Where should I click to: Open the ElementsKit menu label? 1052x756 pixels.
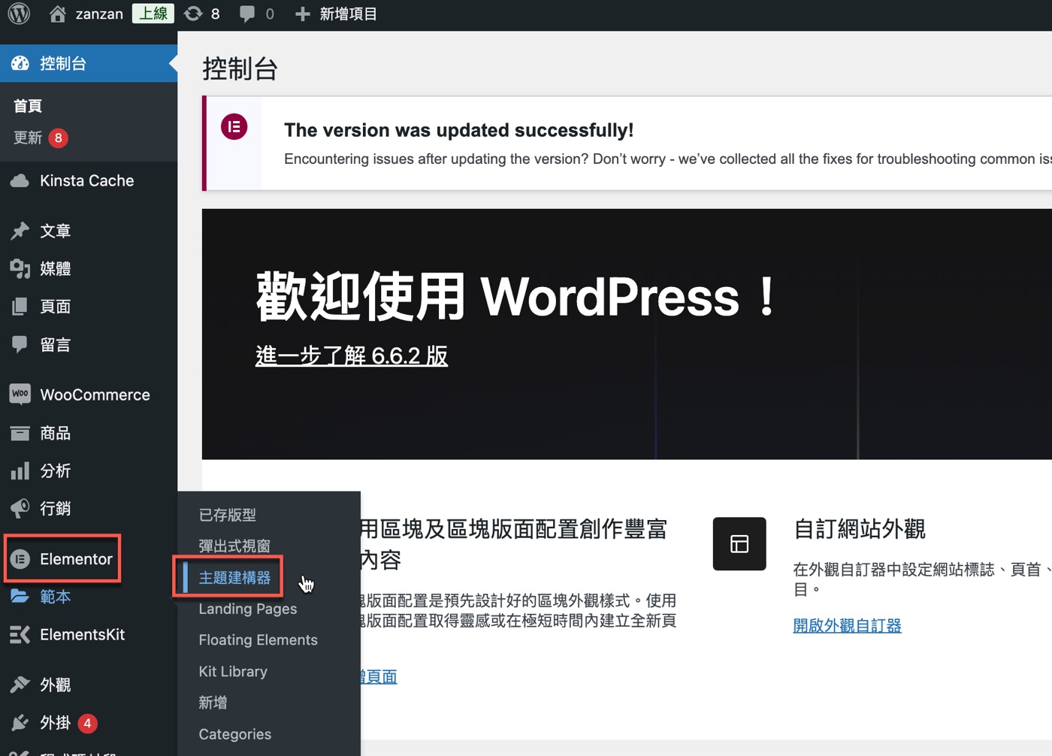[x=83, y=634]
